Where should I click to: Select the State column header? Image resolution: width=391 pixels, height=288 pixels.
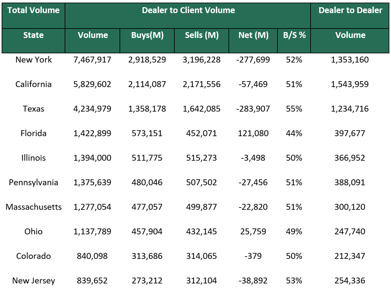click(x=32, y=35)
